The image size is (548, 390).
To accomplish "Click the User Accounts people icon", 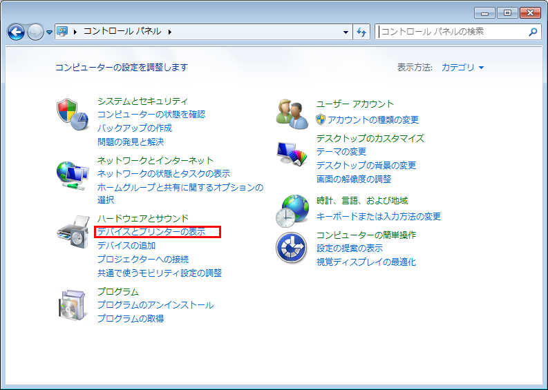I will (292, 114).
